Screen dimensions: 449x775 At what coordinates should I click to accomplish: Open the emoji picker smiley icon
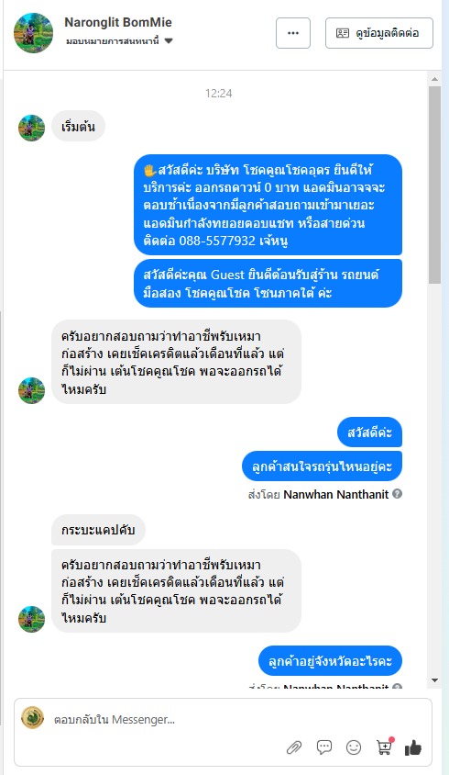[354, 747]
